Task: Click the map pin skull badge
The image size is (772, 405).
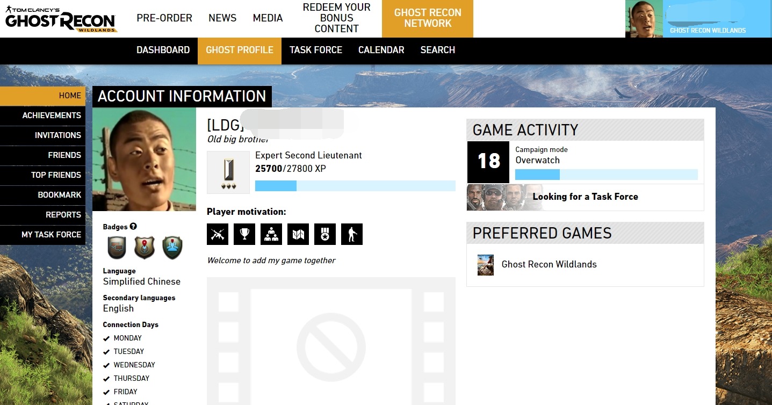Action: tap(145, 248)
